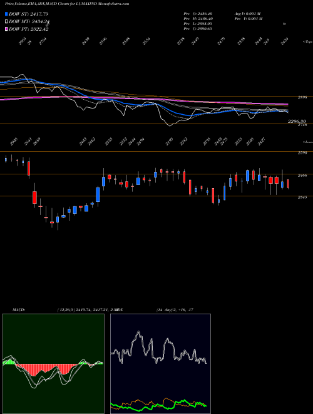The height and width of the screenshot is (414, 313).
Task: Click the white ADX line's highest peak
Action: pyautogui.click(x=138, y=332)
